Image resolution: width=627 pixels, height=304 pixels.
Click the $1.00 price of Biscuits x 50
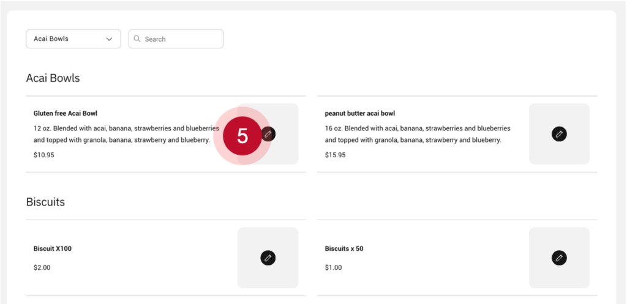pos(334,267)
